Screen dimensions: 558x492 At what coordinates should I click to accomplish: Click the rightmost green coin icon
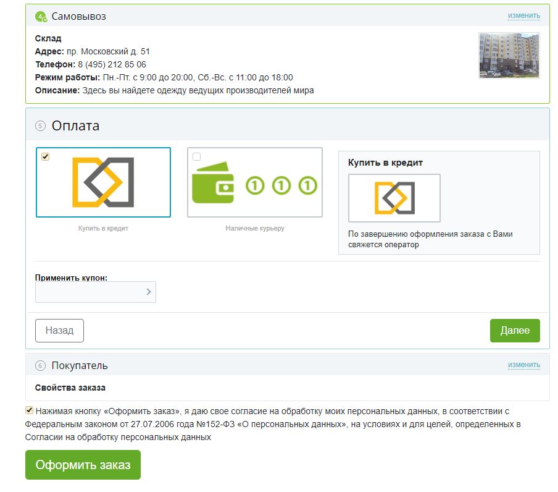307,185
